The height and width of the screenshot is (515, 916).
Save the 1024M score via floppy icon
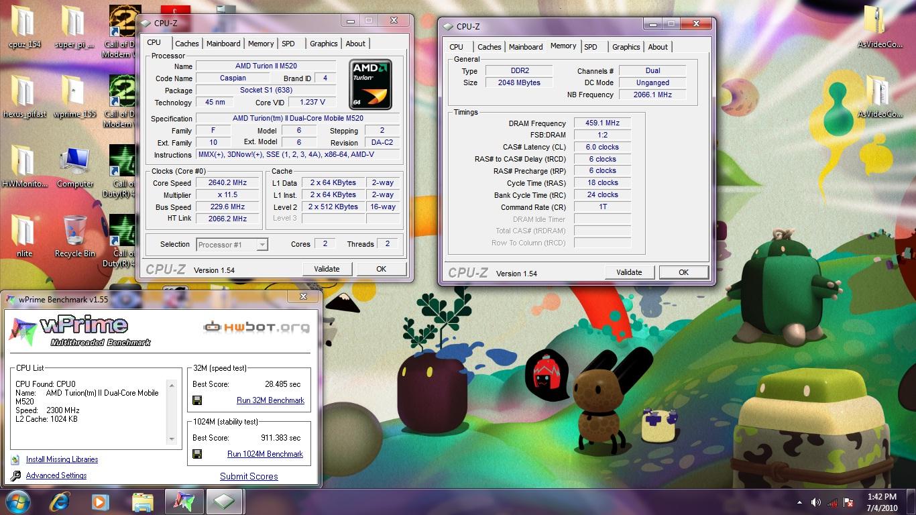click(x=197, y=454)
